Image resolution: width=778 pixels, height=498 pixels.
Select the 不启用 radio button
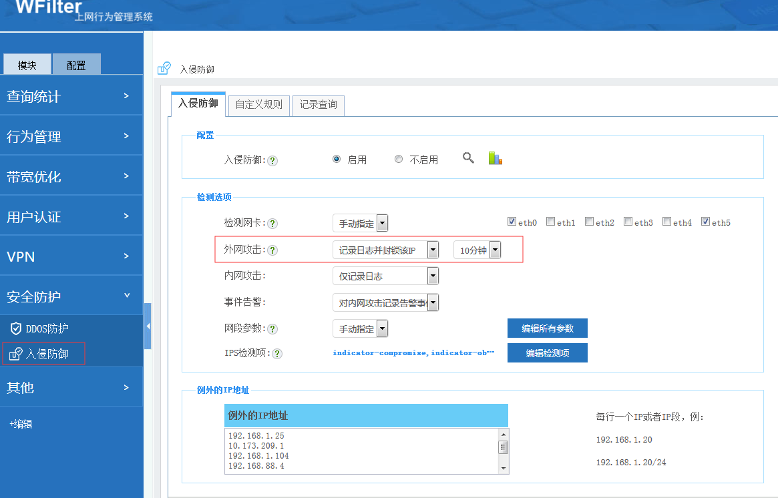point(399,160)
